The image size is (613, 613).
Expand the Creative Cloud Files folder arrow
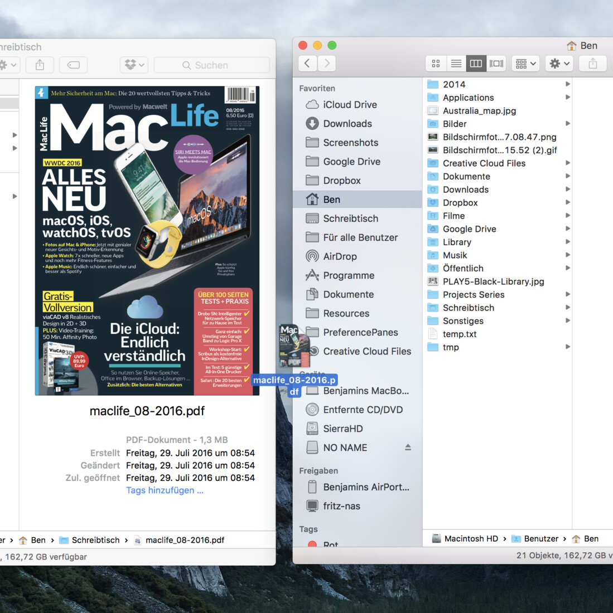tap(567, 163)
